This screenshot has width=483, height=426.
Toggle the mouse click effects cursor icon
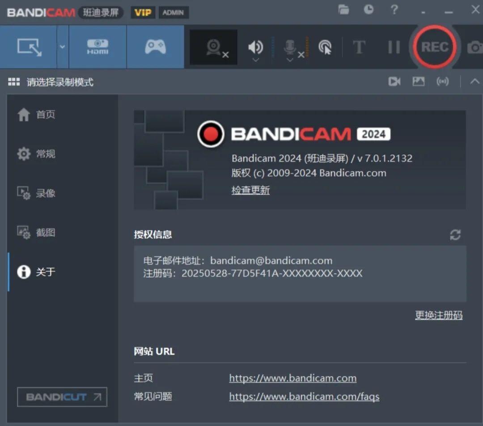pos(325,47)
